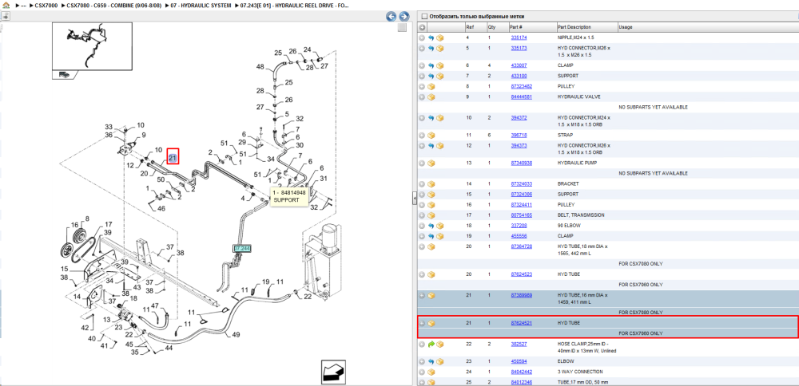Collapse the splitter arrow between diagram and list
Screen dimensions: 799x386
click(414, 199)
